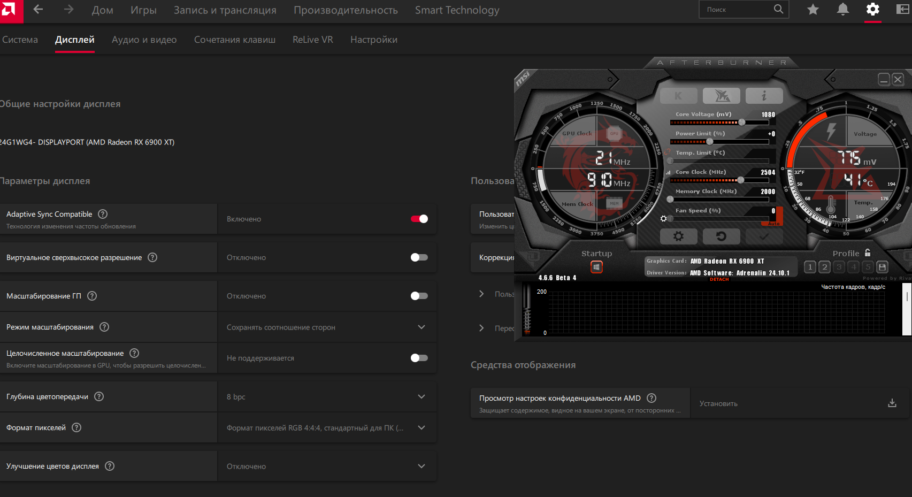Show help for AMD privacy view setting
Image resolution: width=912 pixels, height=497 pixels.
click(652, 398)
